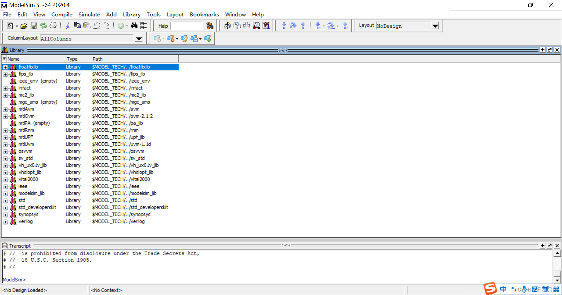Click the Break simulation red X icon

coord(266,26)
